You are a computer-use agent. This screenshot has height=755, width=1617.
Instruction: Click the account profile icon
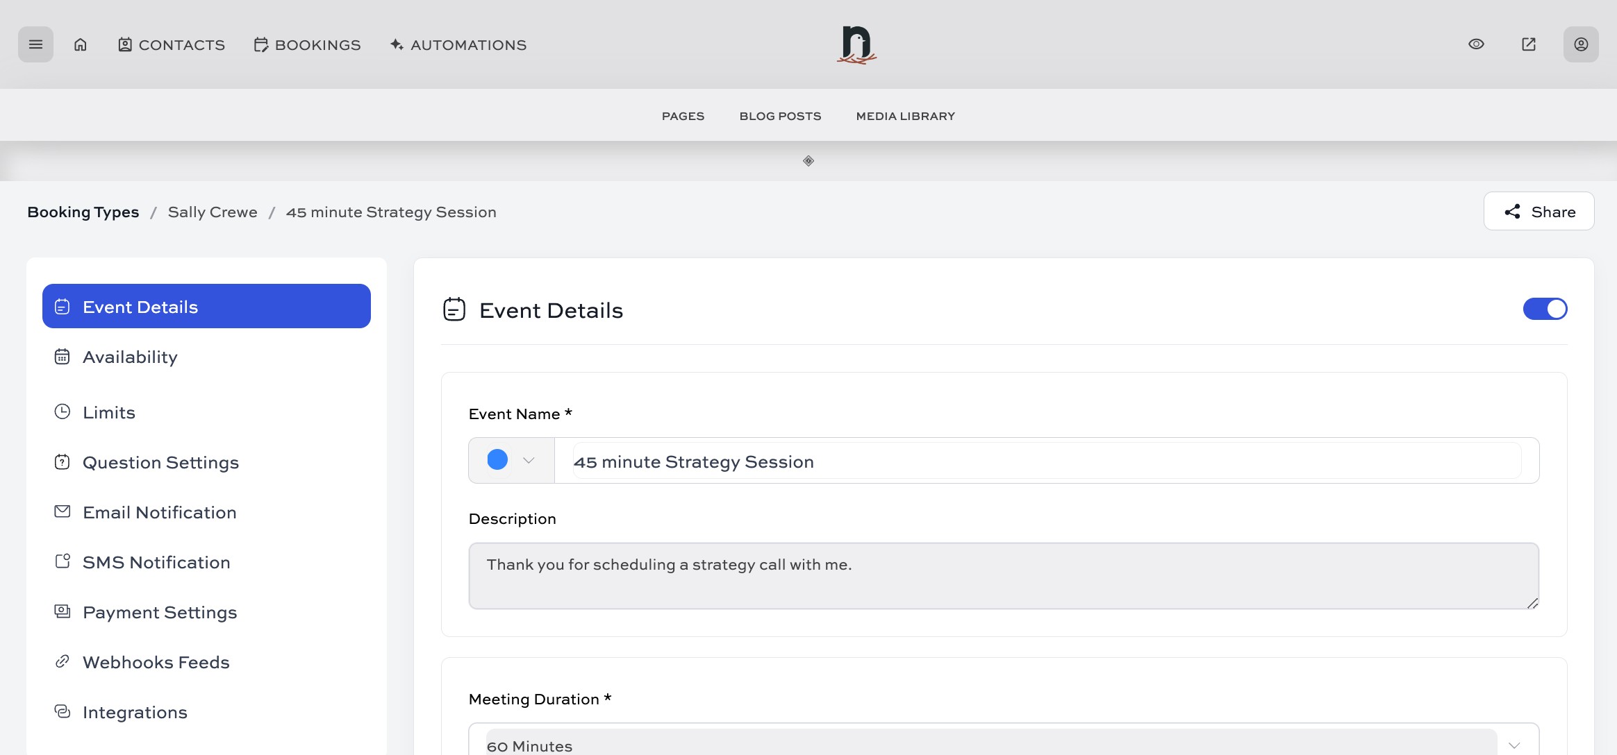(1580, 44)
